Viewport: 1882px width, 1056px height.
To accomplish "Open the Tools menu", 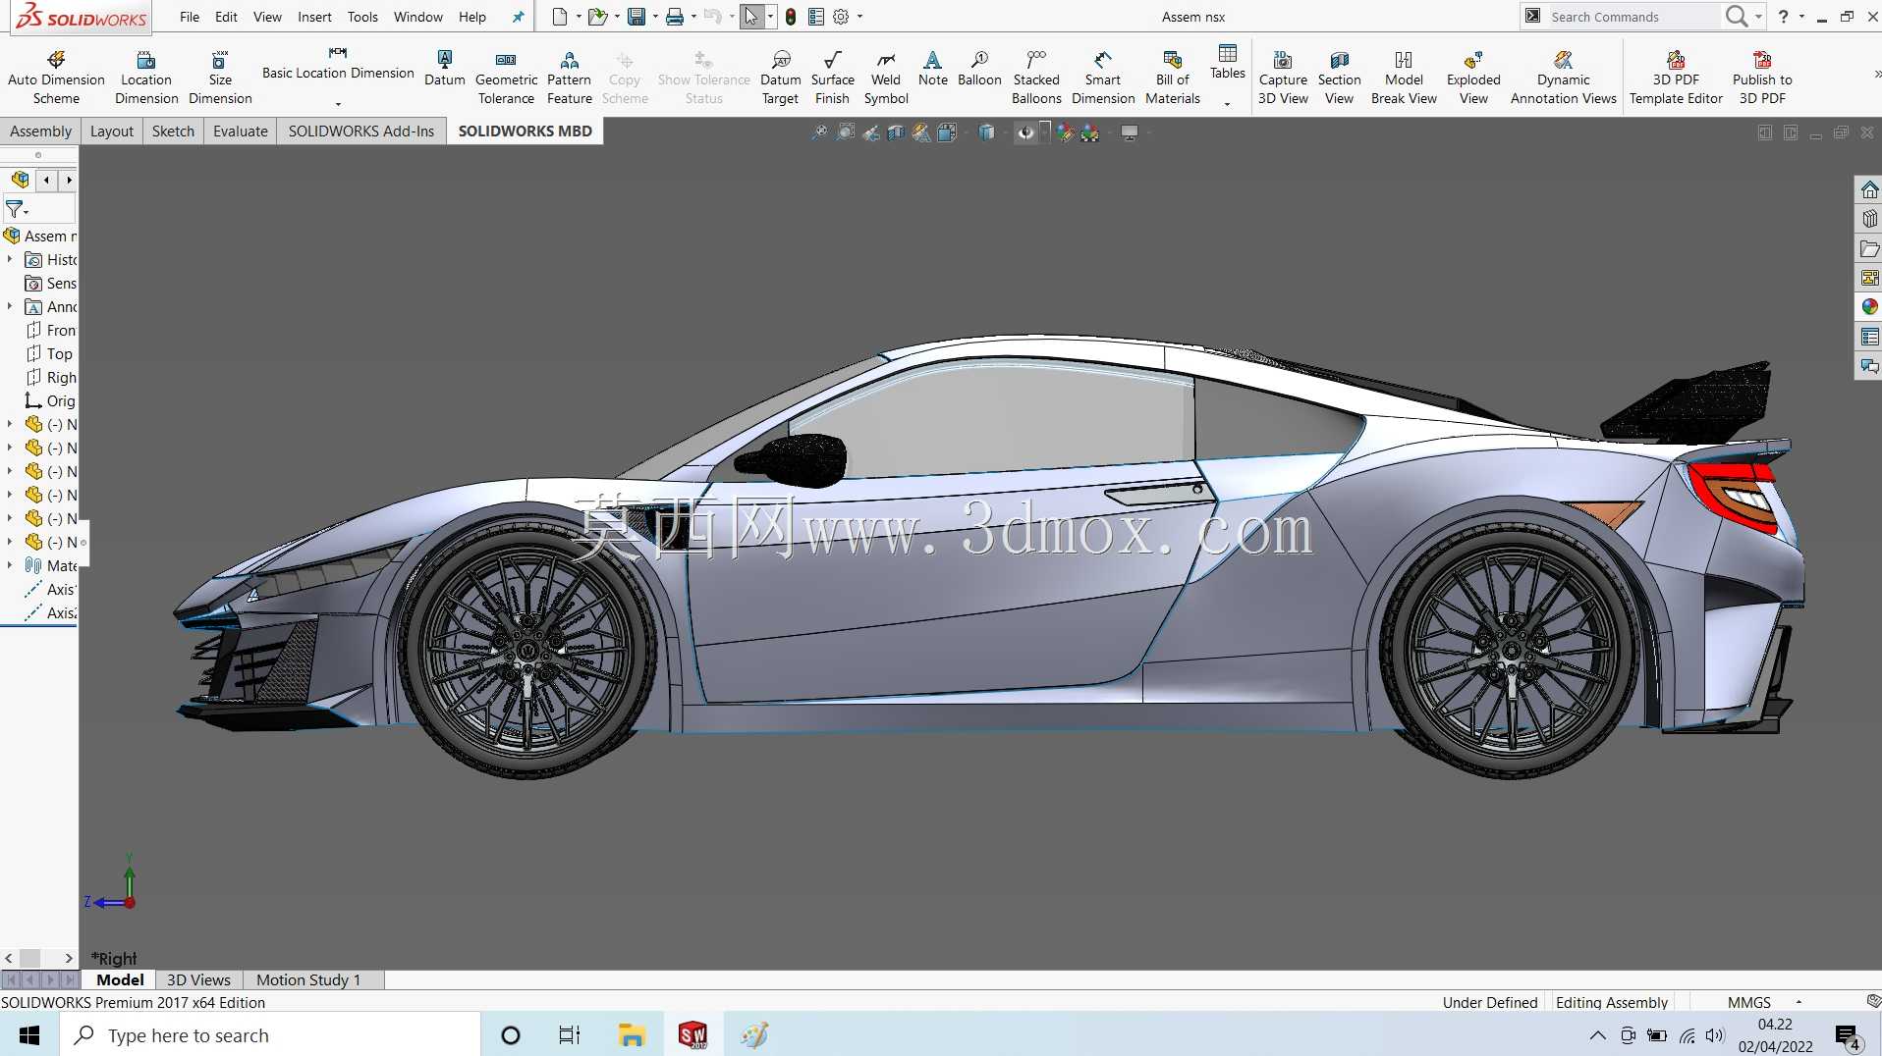I will point(362,17).
